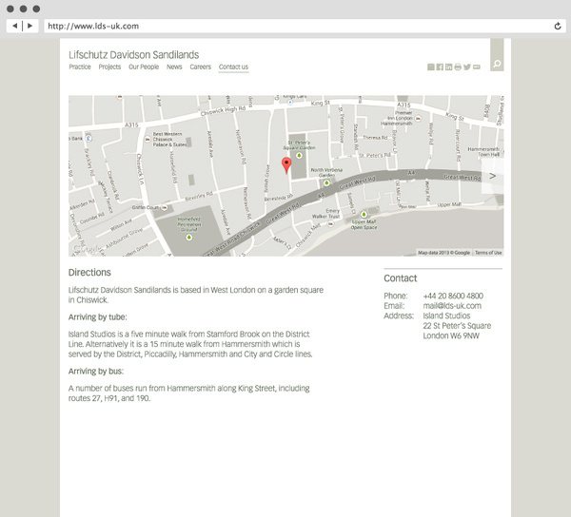
Task: Click 'Upper Mall' road label on map
Action: (x=449, y=204)
